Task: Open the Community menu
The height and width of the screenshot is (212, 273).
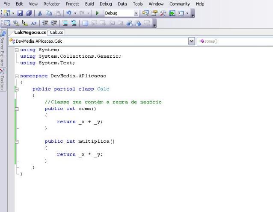Action: coord(180,4)
